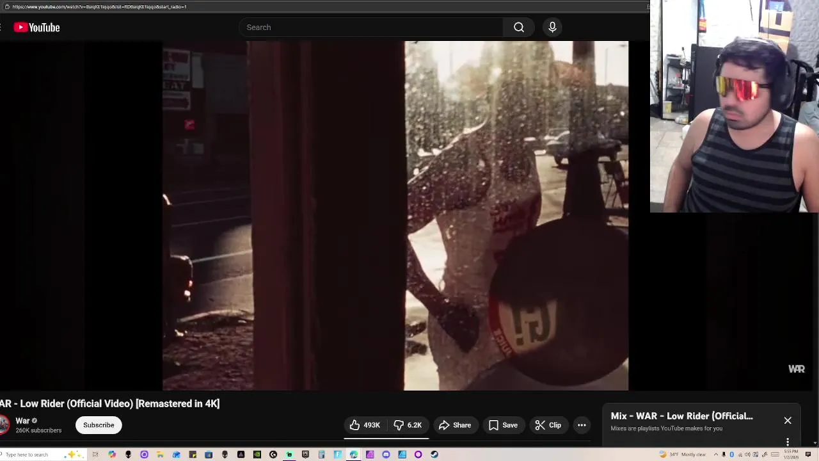Click into the YouTube Search field
The height and width of the screenshot is (461, 819).
371,28
